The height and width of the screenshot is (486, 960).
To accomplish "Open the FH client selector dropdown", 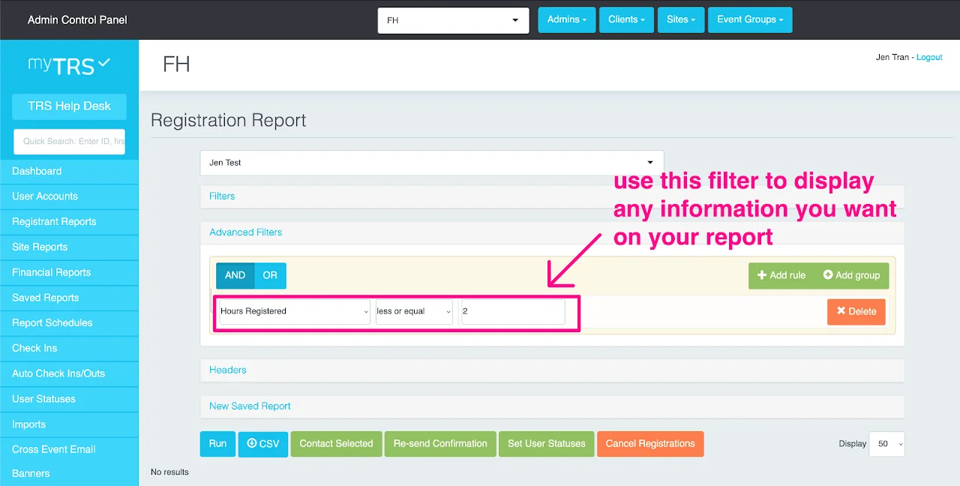I will click(453, 20).
